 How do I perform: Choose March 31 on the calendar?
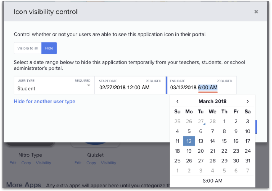point(248,161)
